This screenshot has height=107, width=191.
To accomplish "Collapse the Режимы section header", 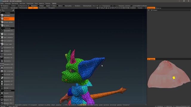I will coord(7,13).
